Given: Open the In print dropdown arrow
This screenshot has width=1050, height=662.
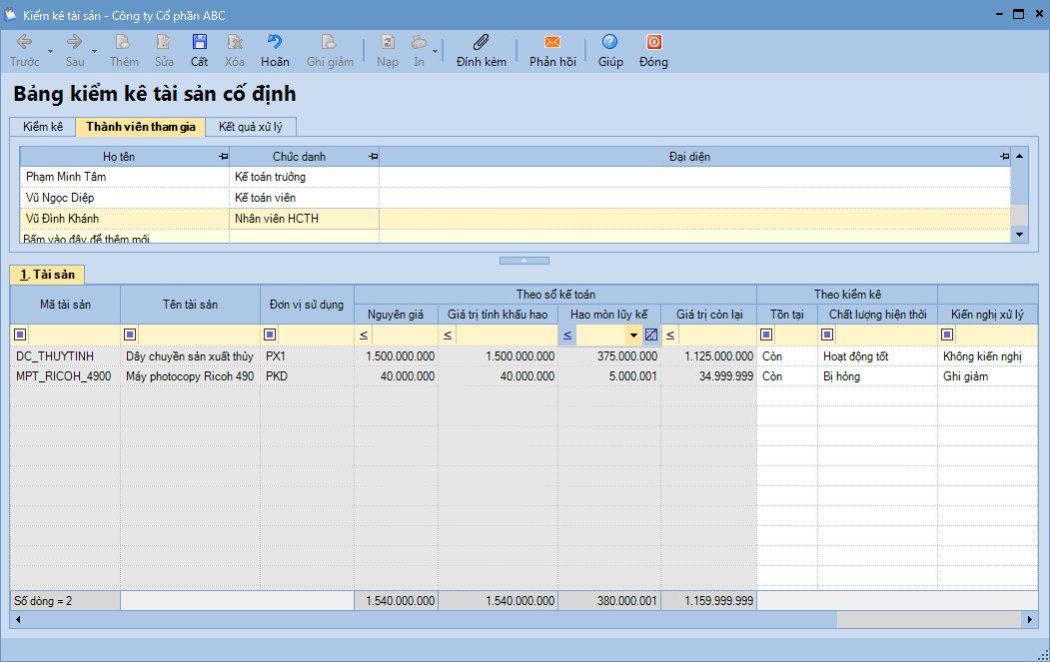Looking at the screenshot, I should (435, 51).
